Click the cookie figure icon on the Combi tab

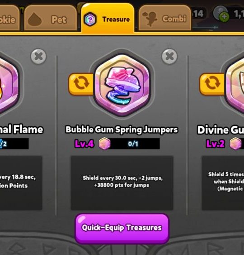pos(150,19)
